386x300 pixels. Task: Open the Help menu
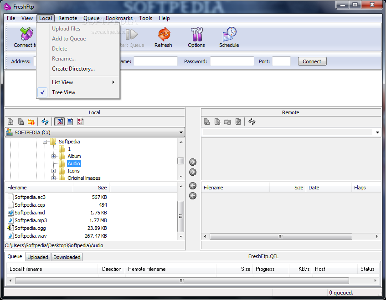pos(164,18)
